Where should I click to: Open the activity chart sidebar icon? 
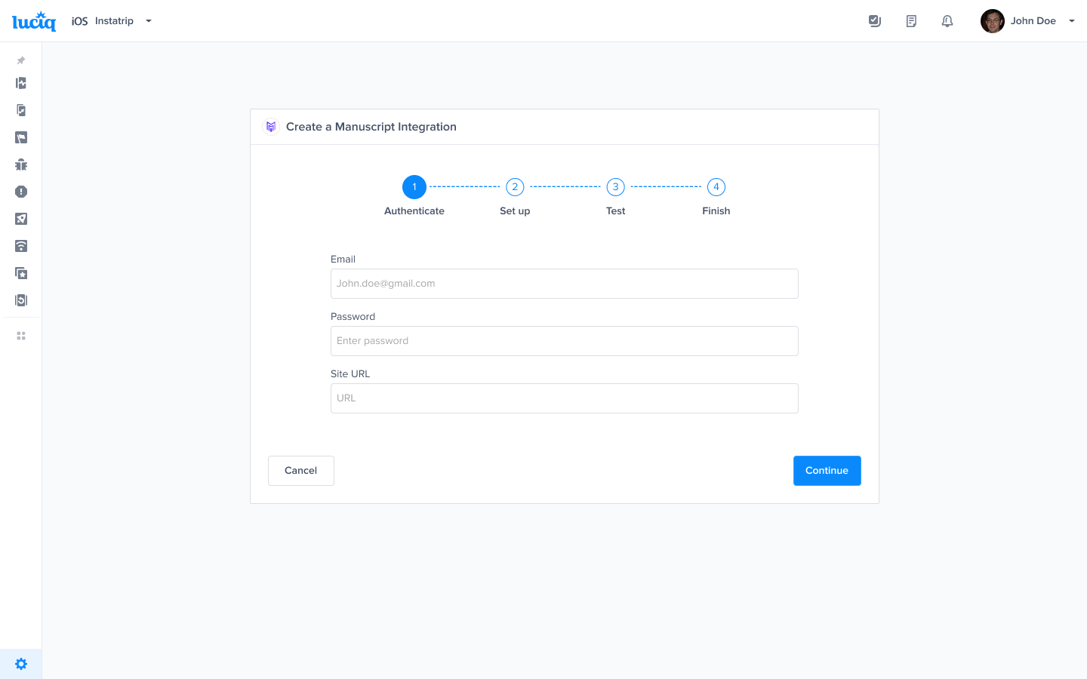(21, 83)
